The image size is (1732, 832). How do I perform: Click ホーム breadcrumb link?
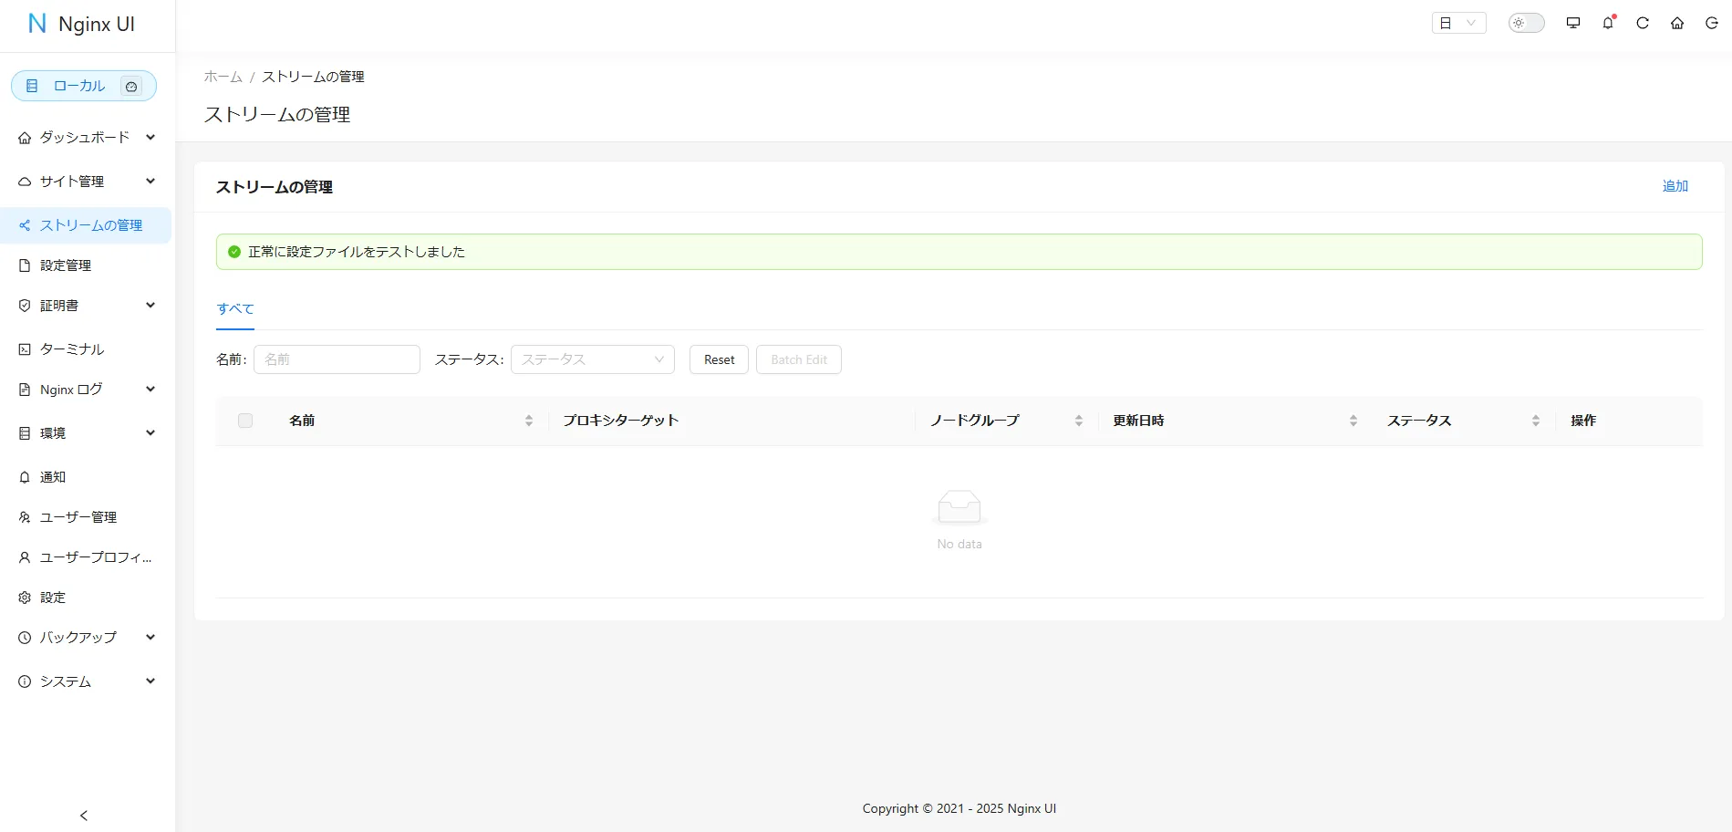223,77
